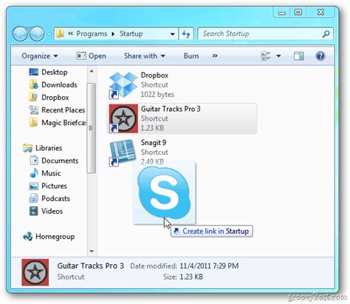
Task: Click the Change your view icon
Action: [x=266, y=56]
